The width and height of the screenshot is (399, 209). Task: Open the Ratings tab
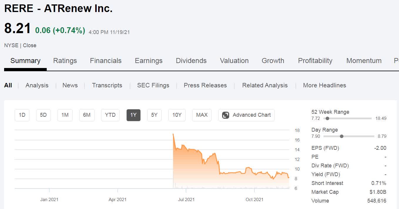coord(65,61)
